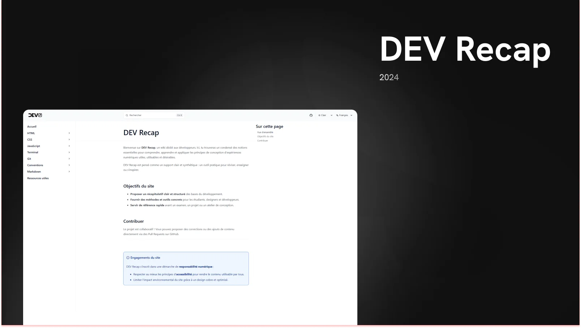Click the DEV logo in the header
The width and height of the screenshot is (581, 328).
pos(35,115)
